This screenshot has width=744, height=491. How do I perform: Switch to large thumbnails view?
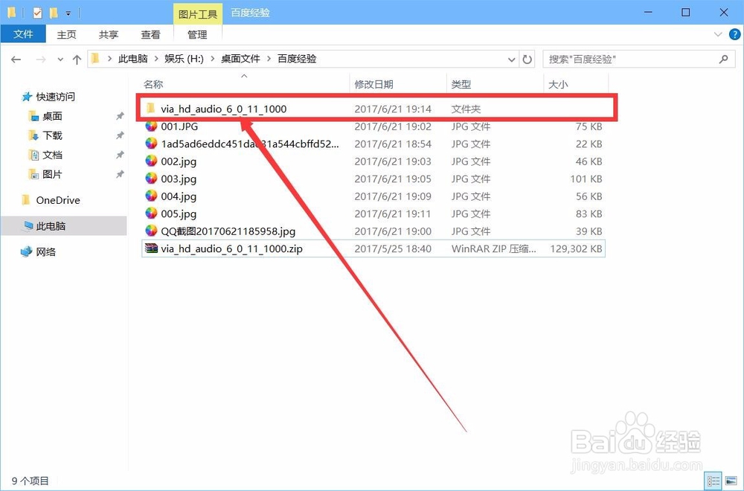(732, 480)
